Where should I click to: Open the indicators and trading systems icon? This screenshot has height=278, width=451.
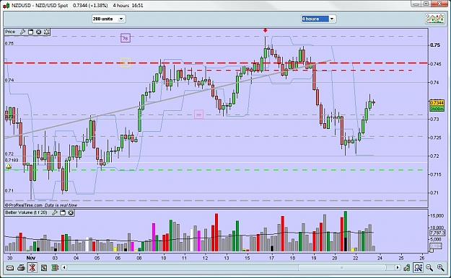[x=434, y=19]
